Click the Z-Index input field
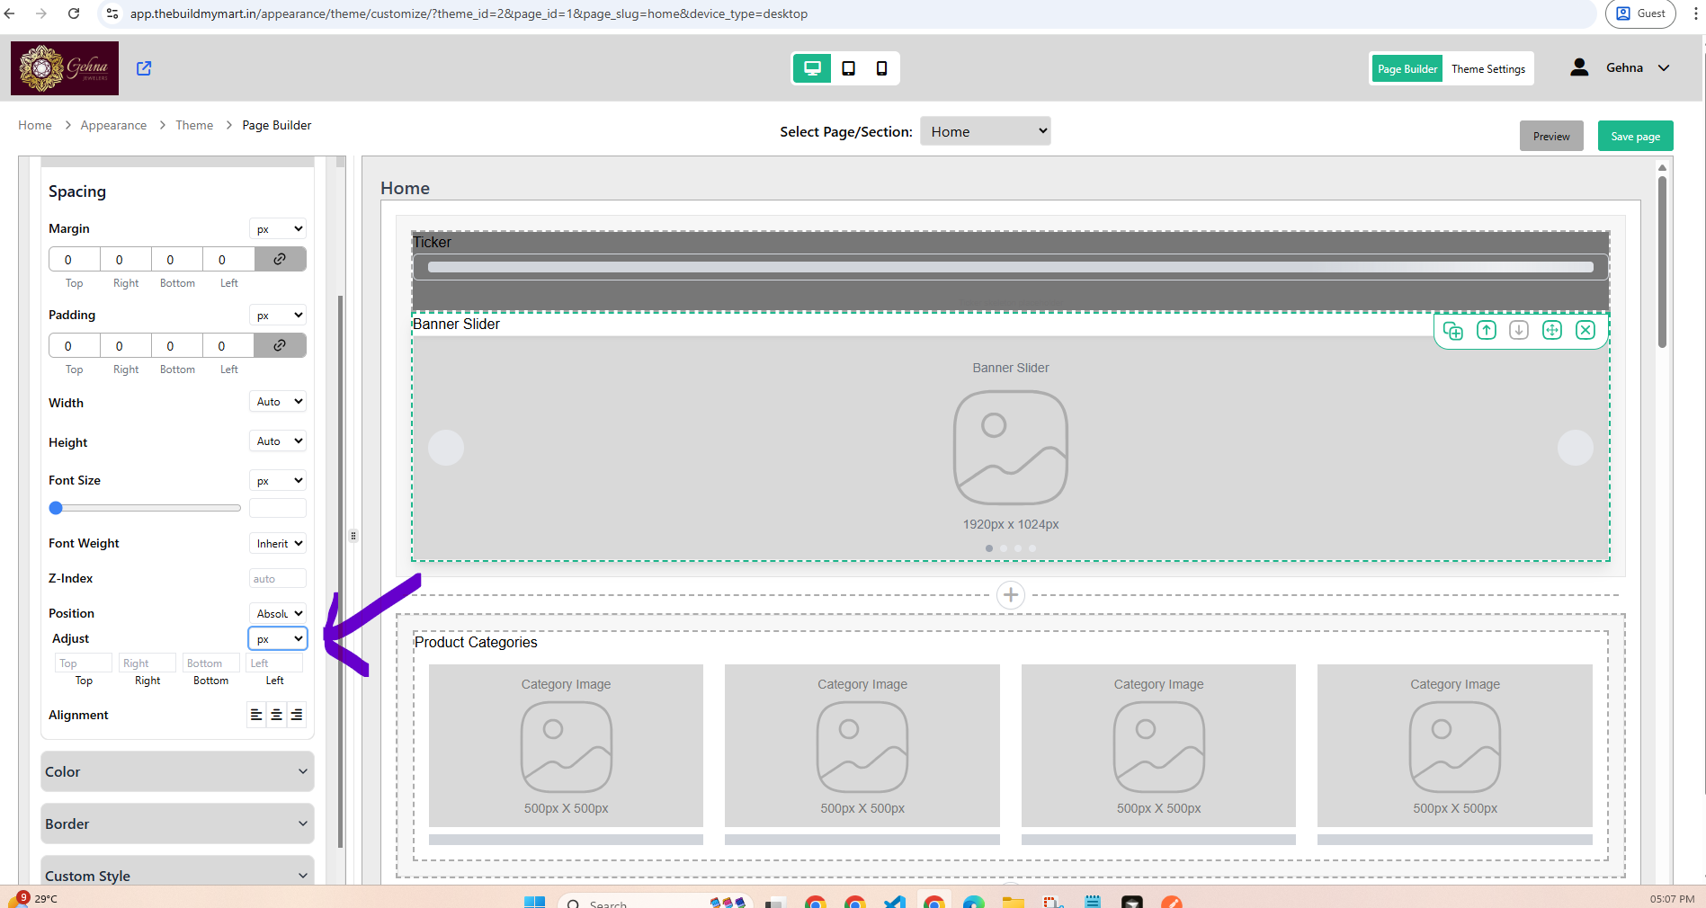 [x=278, y=578]
